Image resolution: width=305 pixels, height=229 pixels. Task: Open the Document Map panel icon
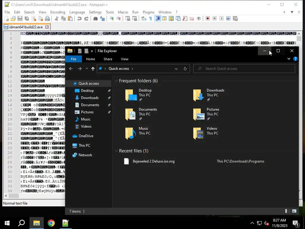click(x=171, y=18)
